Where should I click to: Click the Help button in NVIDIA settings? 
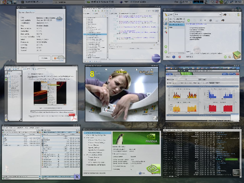tap(142, 173)
